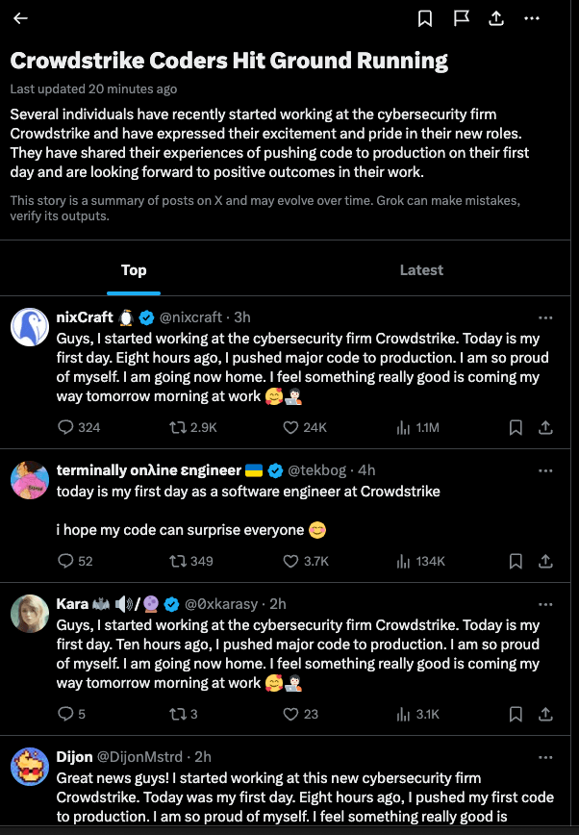Bookmark nixCraft's post
The height and width of the screenshot is (835, 579).
[516, 427]
